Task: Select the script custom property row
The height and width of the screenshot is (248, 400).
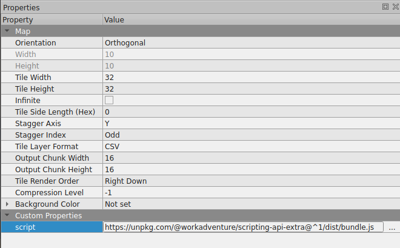Action: (51, 227)
